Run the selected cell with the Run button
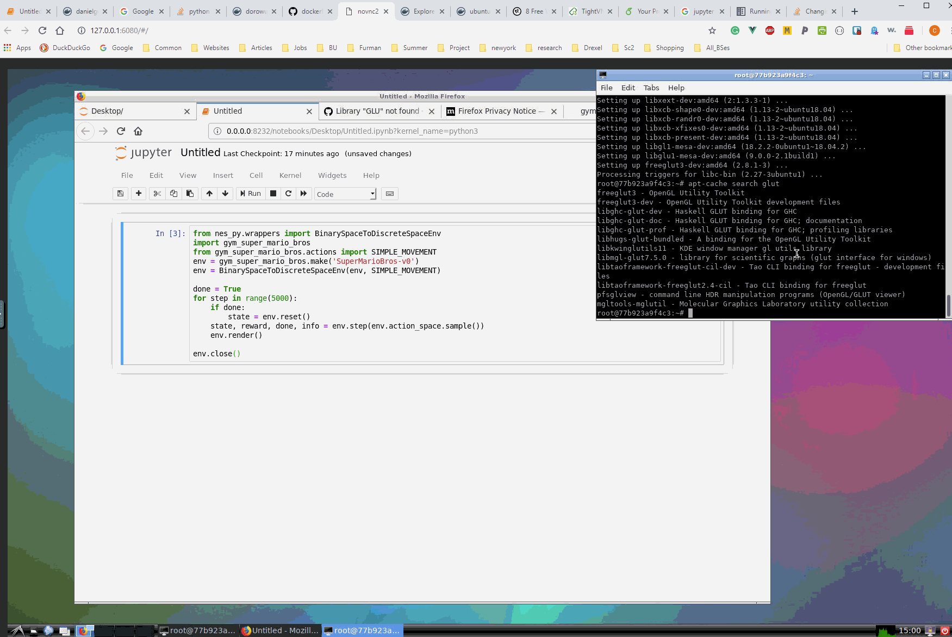The width and height of the screenshot is (952, 637). (251, 194)
